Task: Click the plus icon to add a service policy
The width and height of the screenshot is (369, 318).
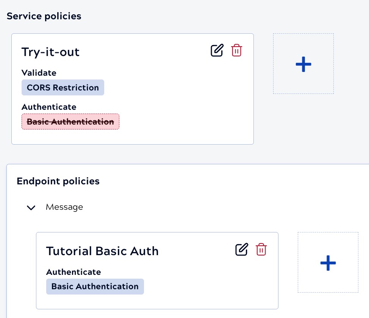Action: [x=303, y=64]
